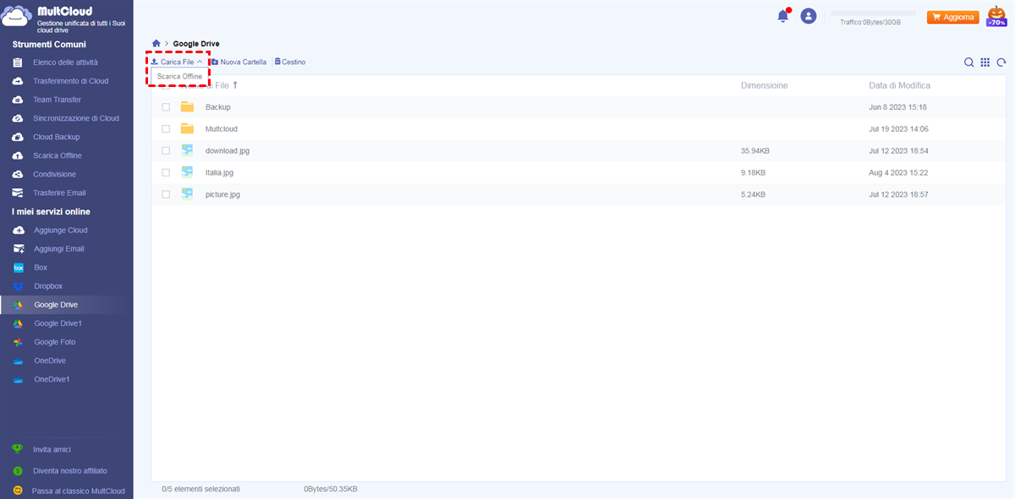Expand the Carica File dropdown
Viewport: 1015px width, 499px height.
(x=177, y=62)
